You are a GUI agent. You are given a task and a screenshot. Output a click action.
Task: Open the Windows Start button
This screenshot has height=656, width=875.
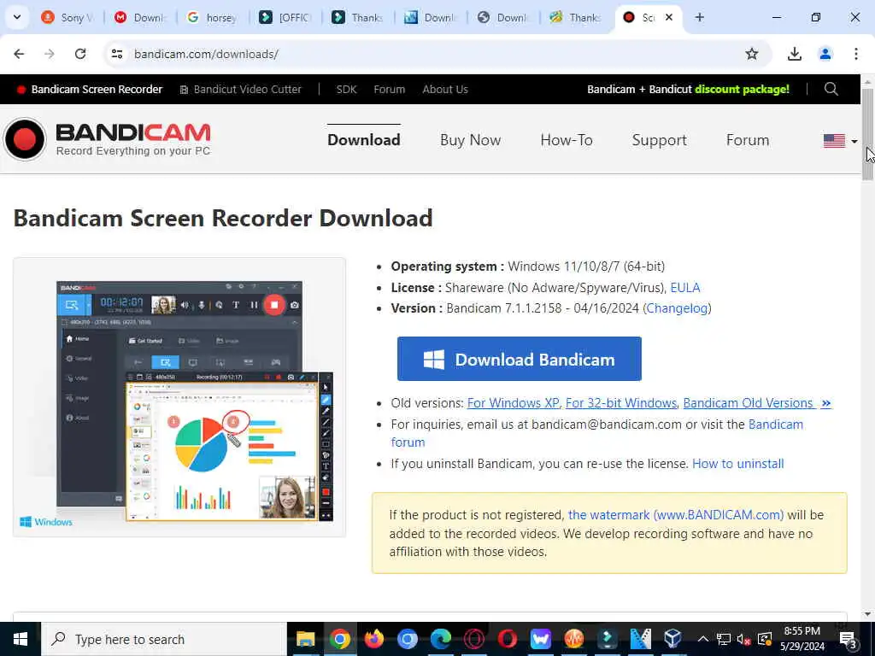point(21,639)
